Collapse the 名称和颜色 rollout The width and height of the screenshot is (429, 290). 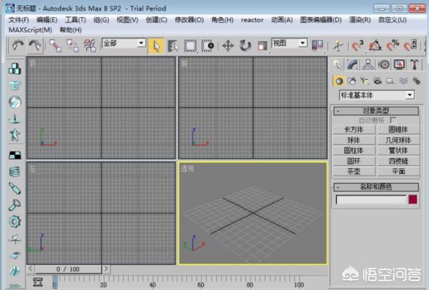pyautogui.click(x=376, y=187)
